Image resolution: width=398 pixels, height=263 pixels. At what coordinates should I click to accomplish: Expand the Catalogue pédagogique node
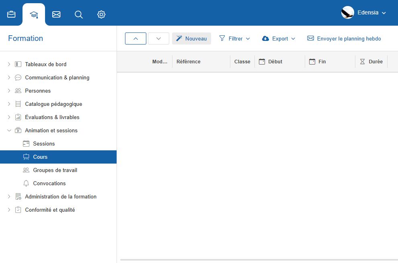[x=9, y=104]
